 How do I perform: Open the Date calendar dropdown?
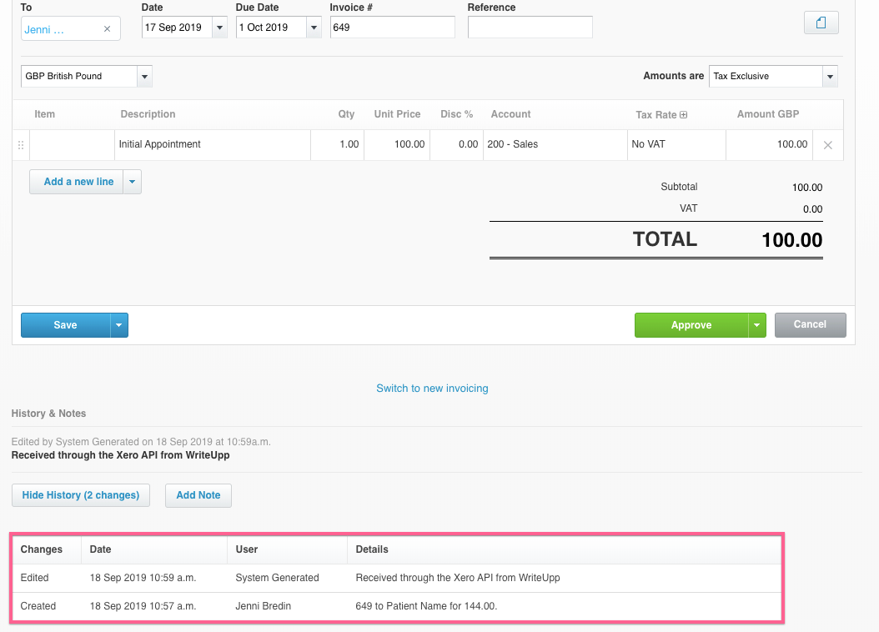pos(219,28)
